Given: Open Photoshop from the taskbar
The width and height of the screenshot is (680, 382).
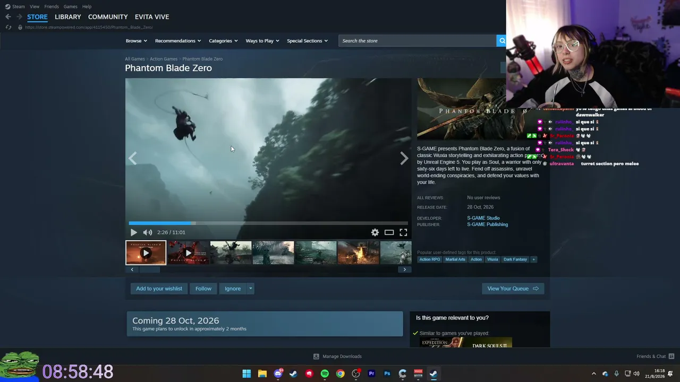Looking at the screenshot, I should point(387,374).
